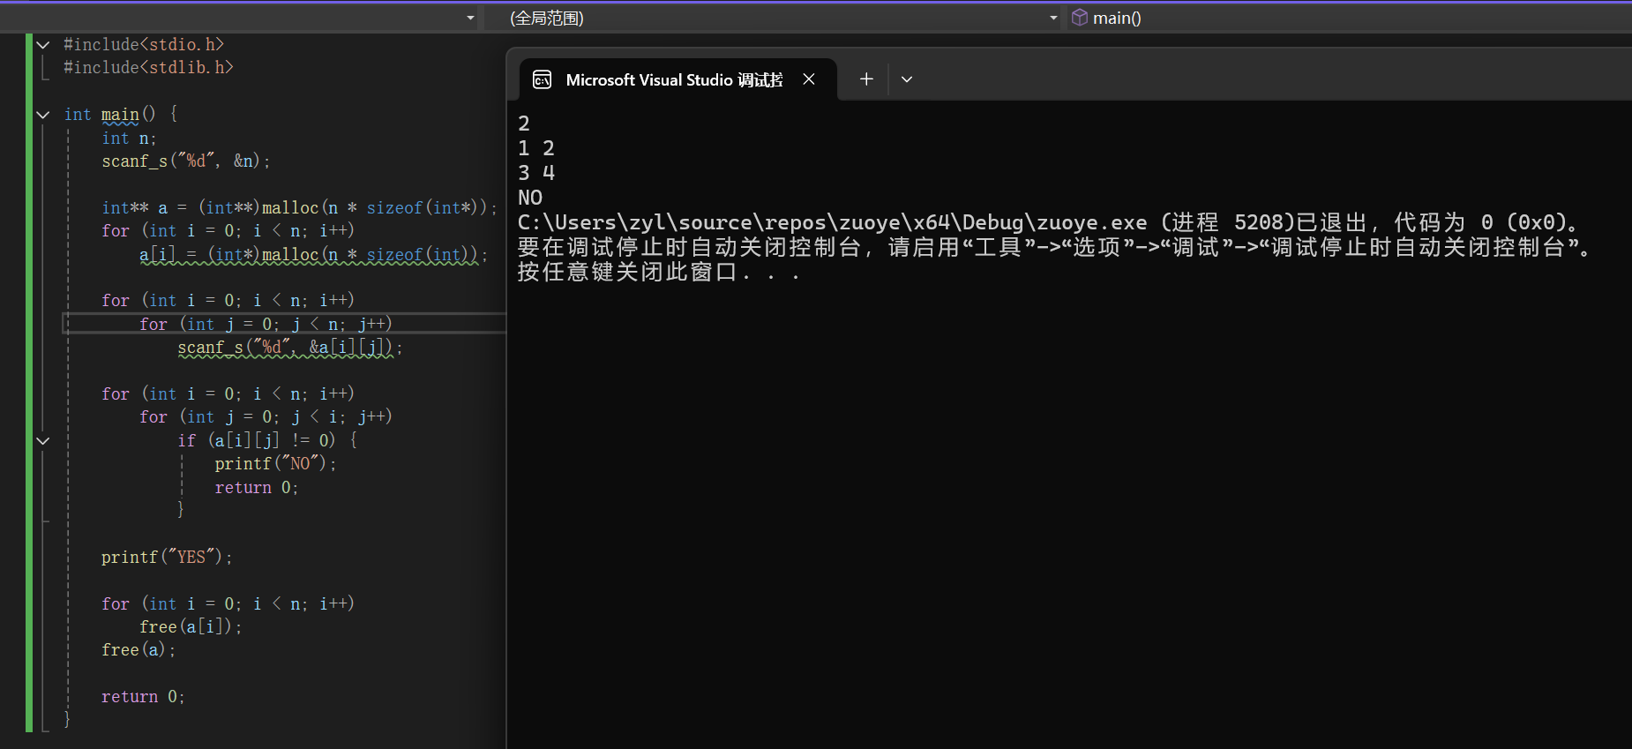This screenshot has width=1632, height=749.
Task: Click the scanf_s("%d", &a[i][j]); line
Action: point(290,348)
